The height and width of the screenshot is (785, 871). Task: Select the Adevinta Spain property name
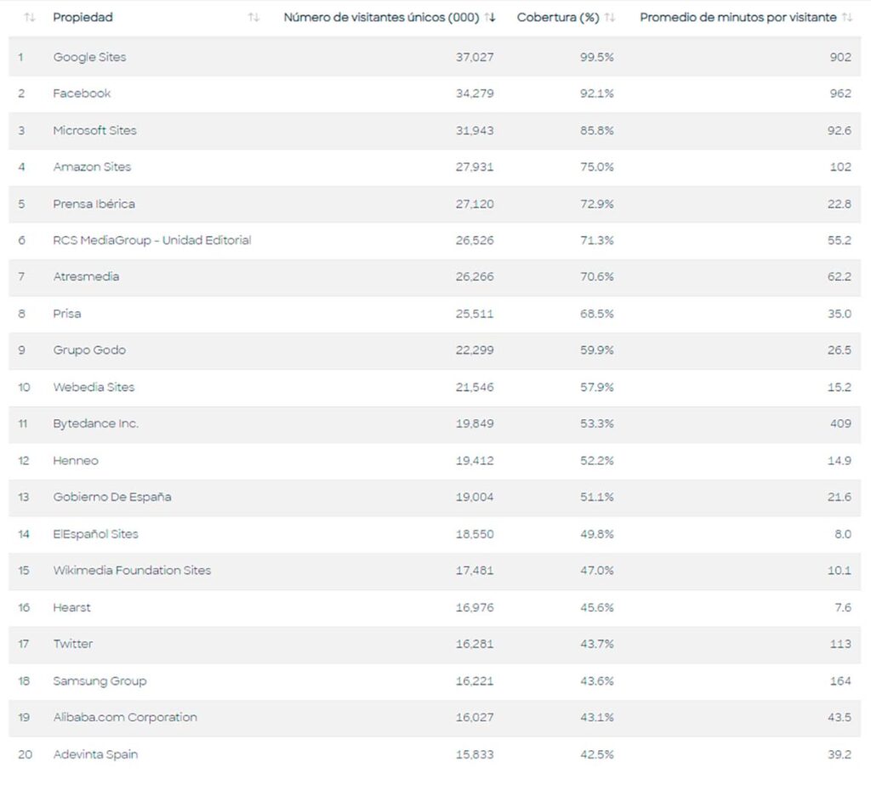[x=95, y=754]
